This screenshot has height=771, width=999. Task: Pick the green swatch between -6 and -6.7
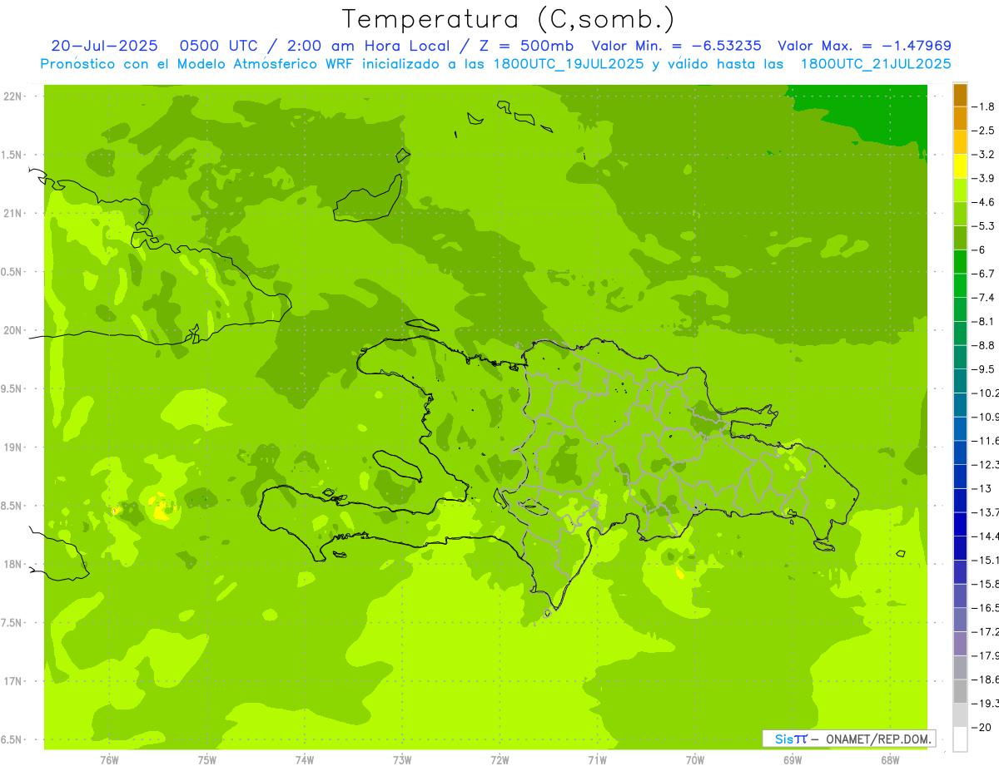960,261
